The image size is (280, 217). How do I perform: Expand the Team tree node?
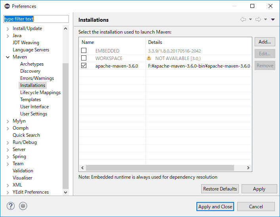(x=8, y=164)
